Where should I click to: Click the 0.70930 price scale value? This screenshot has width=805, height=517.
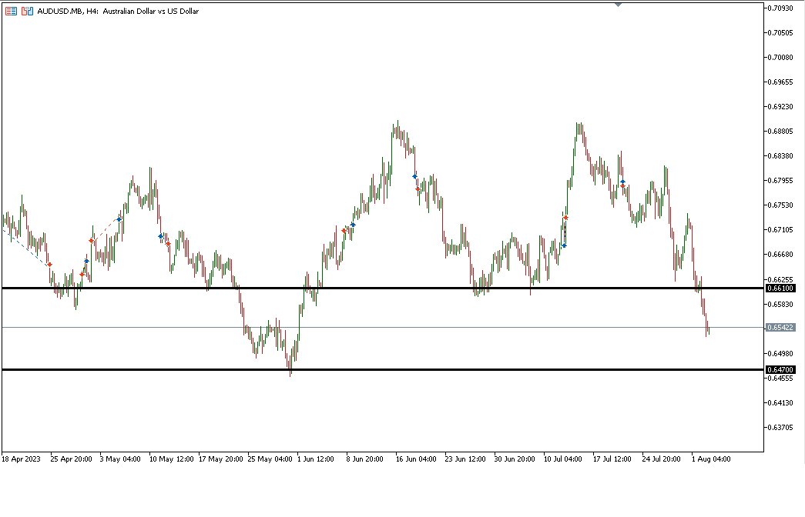[x=780, y=8]
